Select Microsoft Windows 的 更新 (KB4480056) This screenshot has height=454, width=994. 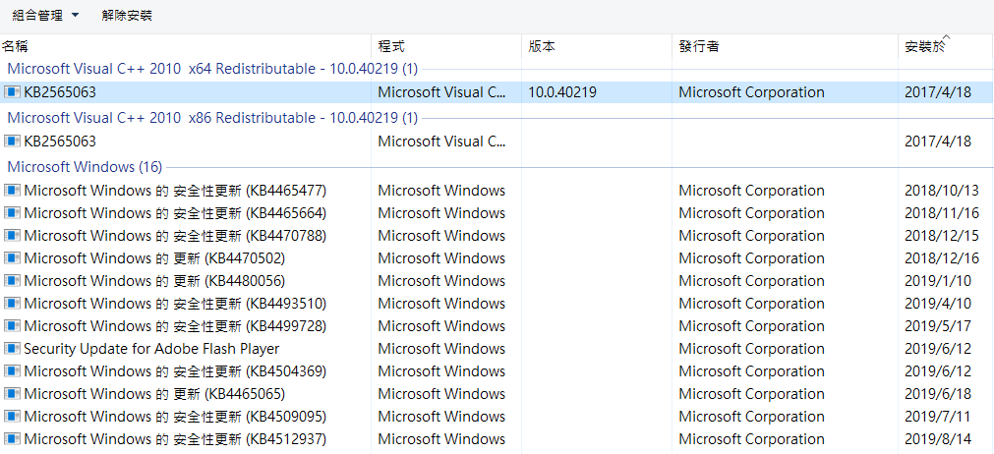click(154, 281)
